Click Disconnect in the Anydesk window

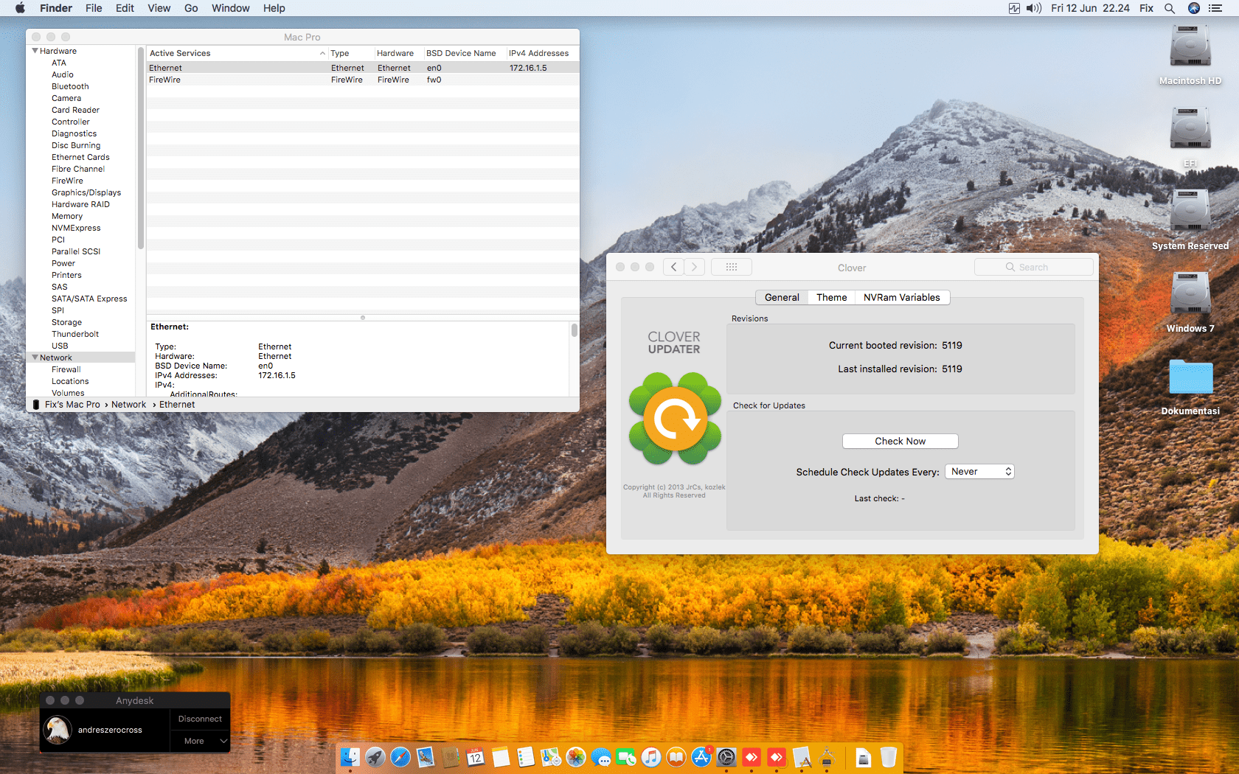[200, 719]
